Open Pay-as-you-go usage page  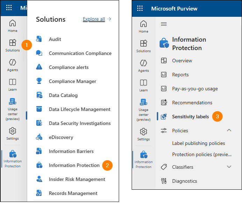[195, 89]
